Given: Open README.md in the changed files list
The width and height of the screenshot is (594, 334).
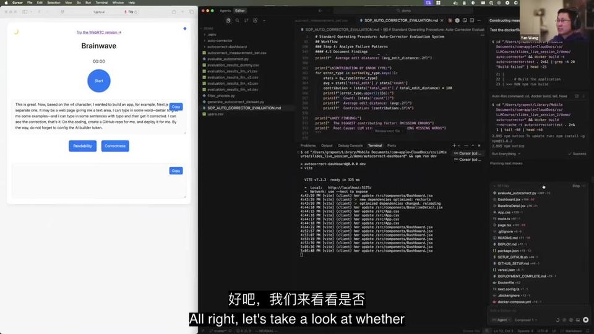Looking at the screenshot, I should pyautogui.click(x=507, y=238).
